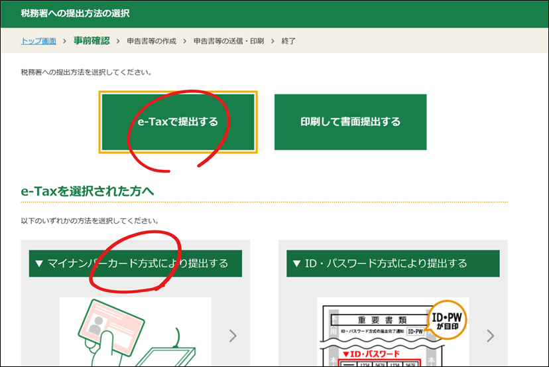The width and height of the screenshot is (549, 367).
Task: Click chevron arrow in マイナンバーカード panel
Action: 233,335
